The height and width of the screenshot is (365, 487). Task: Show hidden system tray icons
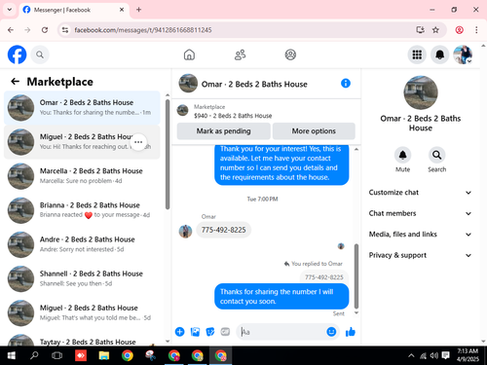[411, 355]
